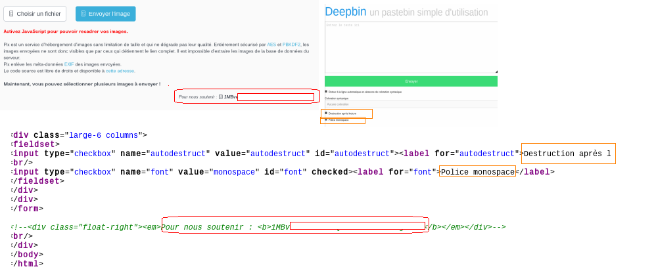Click the upload icon in Envoyer l'image
Viewport: 656px width, 273px height.
click(x=83, y=14)
